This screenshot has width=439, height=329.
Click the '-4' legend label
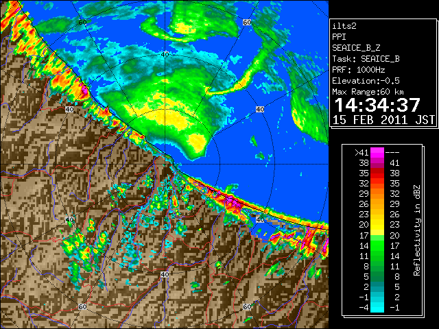pyautogui.click(x=364, y=308)
